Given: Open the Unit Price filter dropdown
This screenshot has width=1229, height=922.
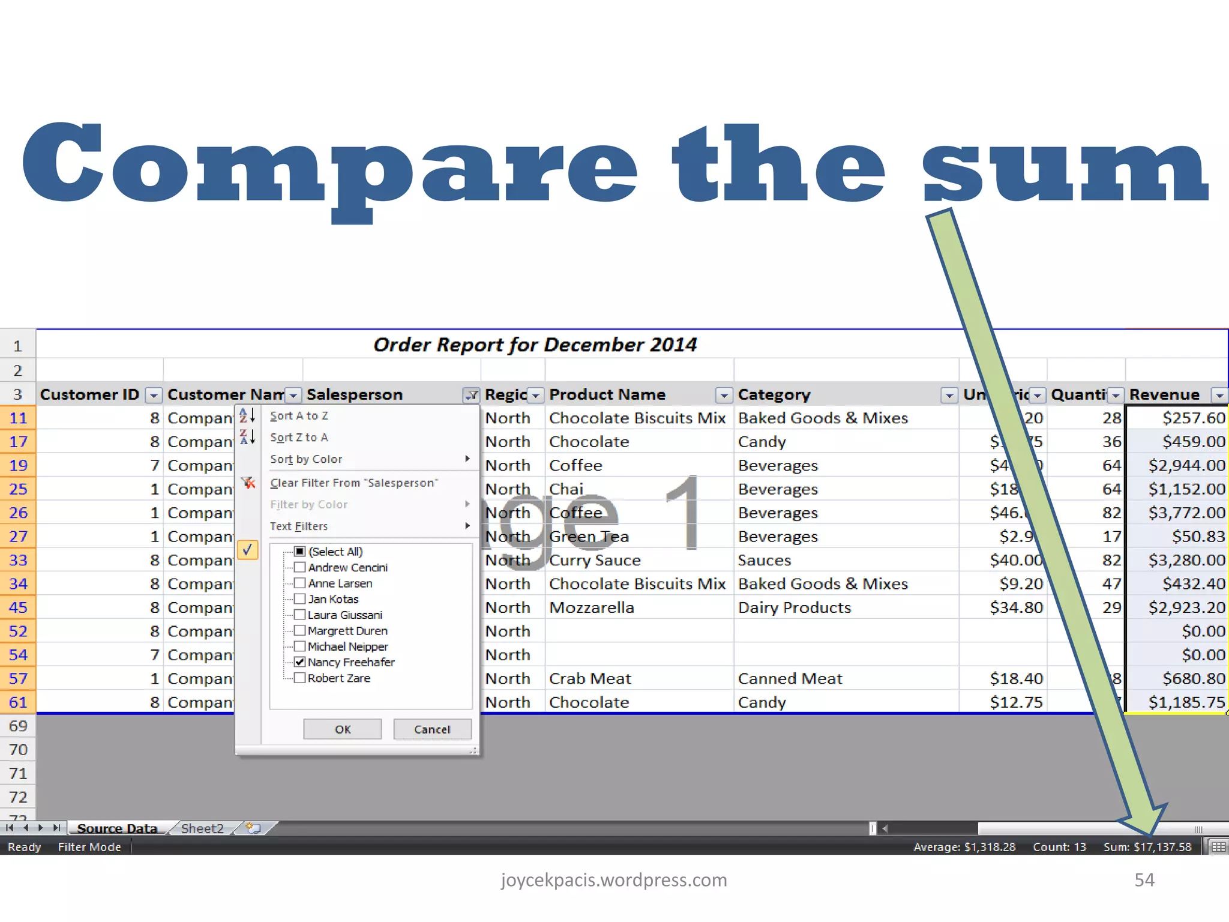Looking at the screenshot, I should click(1038, 395).
